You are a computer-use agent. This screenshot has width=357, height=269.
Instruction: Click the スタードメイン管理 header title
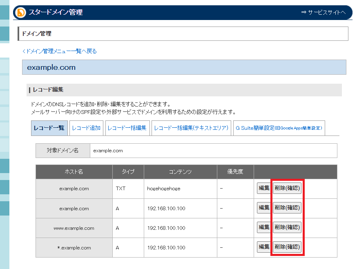click(x=56, y=12)
